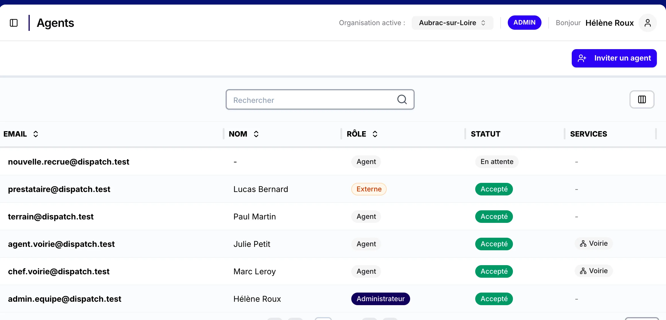Click the name Lucas Bernard

pos(261,189)
